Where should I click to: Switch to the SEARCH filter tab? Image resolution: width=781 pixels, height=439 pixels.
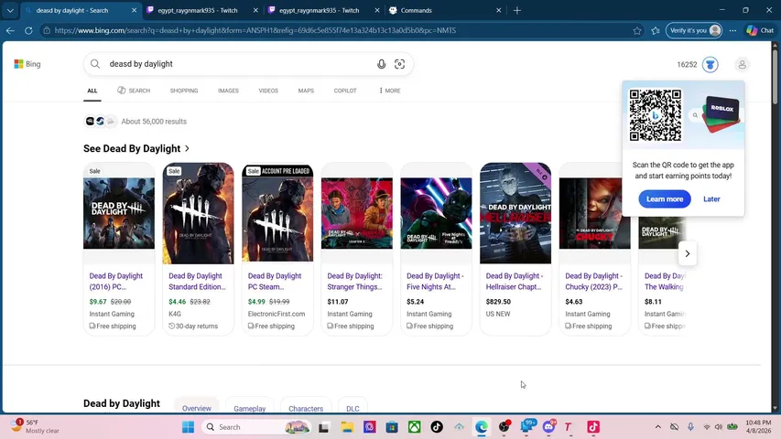point(134,91)
